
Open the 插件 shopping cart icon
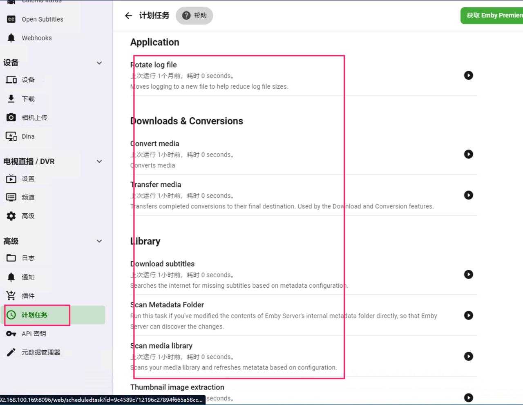pos(11,295)
